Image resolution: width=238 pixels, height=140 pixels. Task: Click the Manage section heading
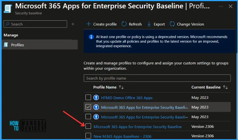pyautogui.click(x=11, y=35)
